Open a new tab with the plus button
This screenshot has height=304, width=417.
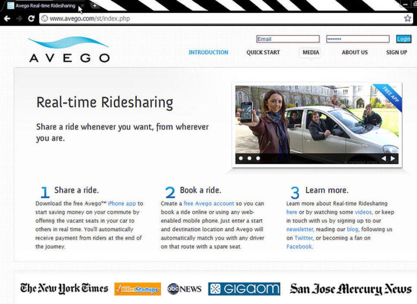[94, 5]
